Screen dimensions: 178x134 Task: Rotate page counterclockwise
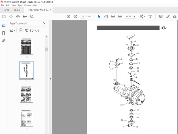pyautogui.click(x=32, y=30)
